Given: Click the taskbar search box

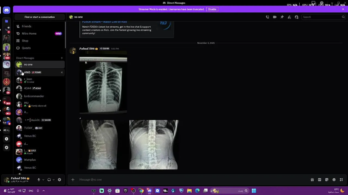Looking at the screenshot, I should point(230,191).
